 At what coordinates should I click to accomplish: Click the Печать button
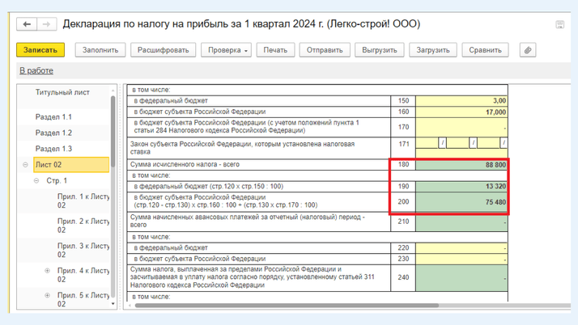coord(275,50)
